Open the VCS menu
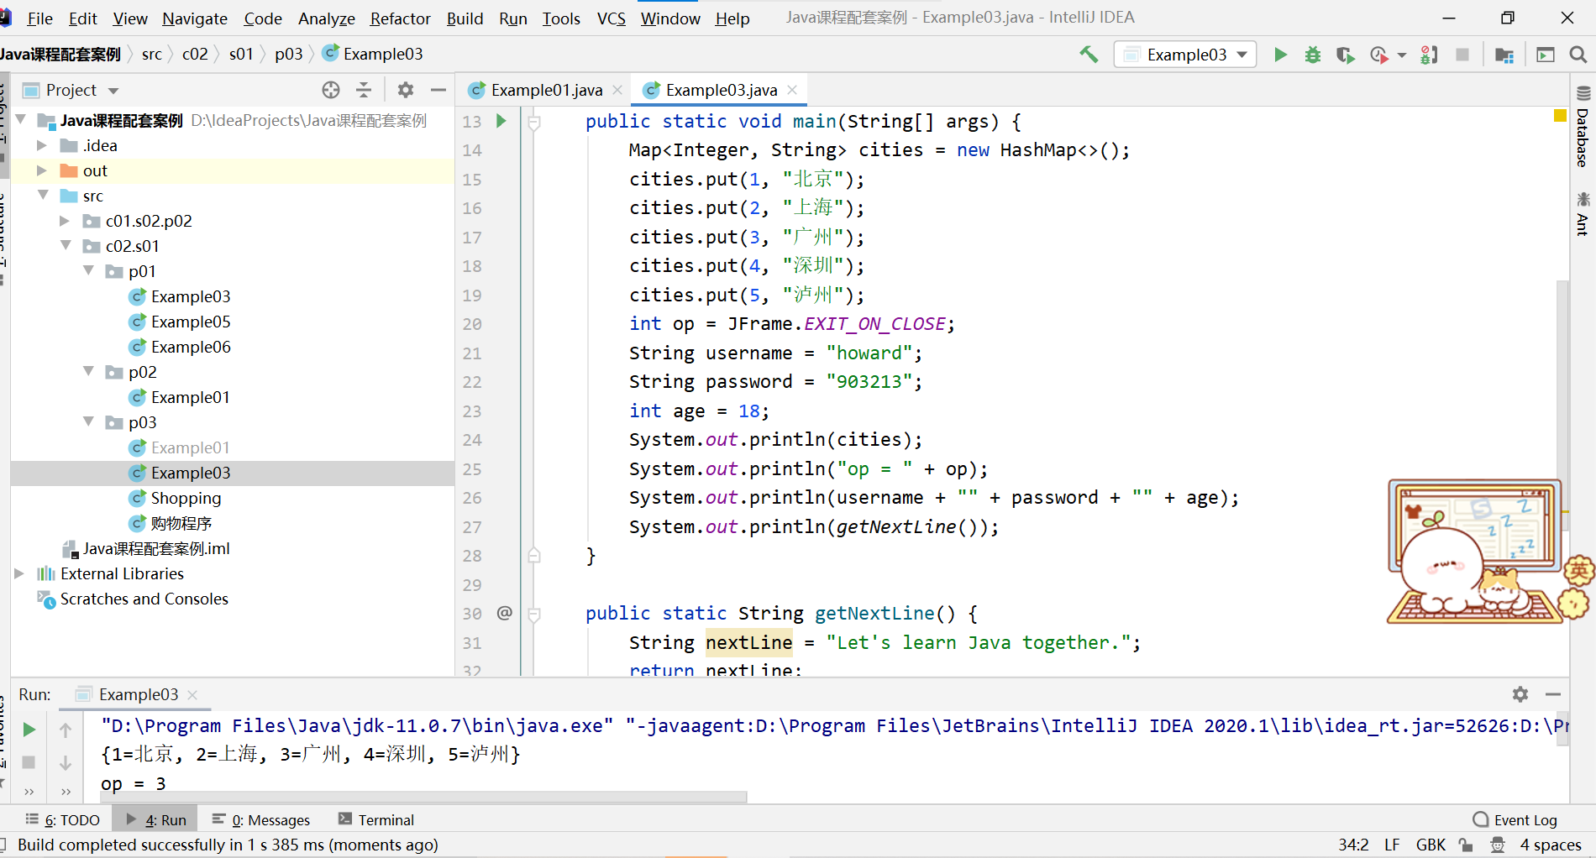The image size is (1596, 858). pos(612,18)
